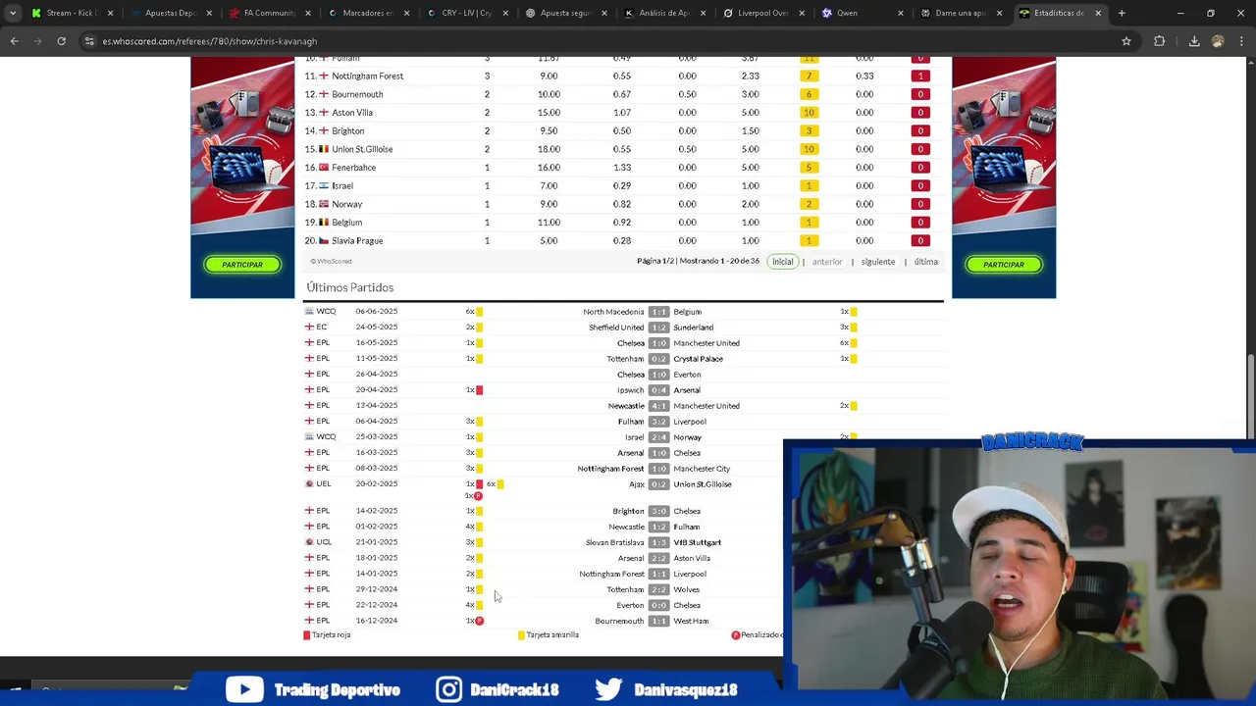Open Fulham 3:2 Liverpool score box
This screenshot has height=706, width=1256.
[x=658, y=422]
